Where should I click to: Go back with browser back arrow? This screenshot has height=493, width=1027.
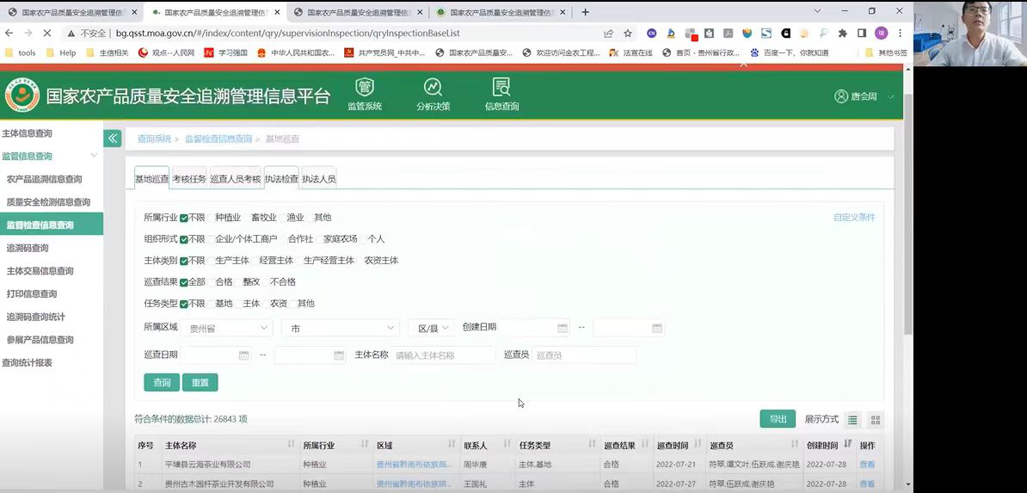pyautogui.click(x=9, y=33)
